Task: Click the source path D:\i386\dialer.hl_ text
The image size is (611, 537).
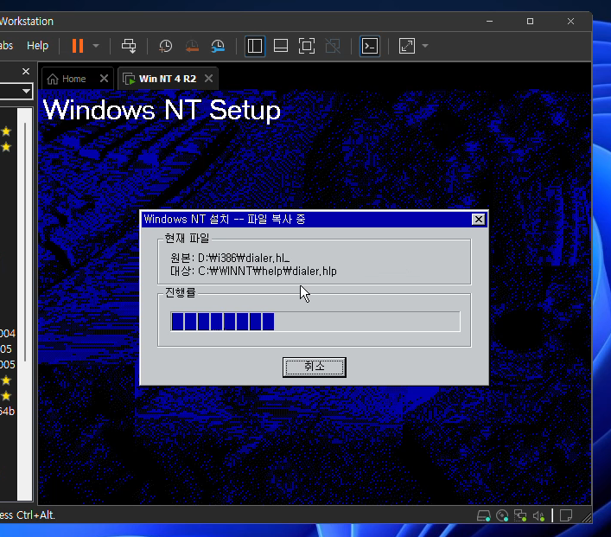Action: tap(244, 258)
